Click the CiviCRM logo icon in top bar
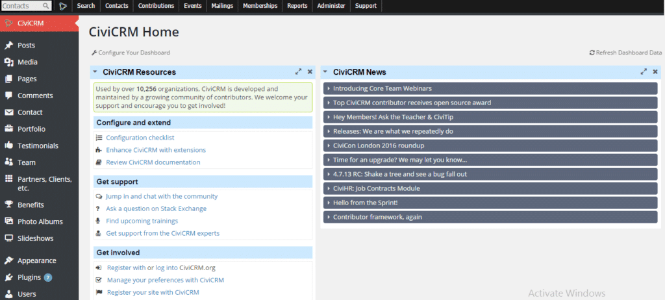 (x=63, y=6)
